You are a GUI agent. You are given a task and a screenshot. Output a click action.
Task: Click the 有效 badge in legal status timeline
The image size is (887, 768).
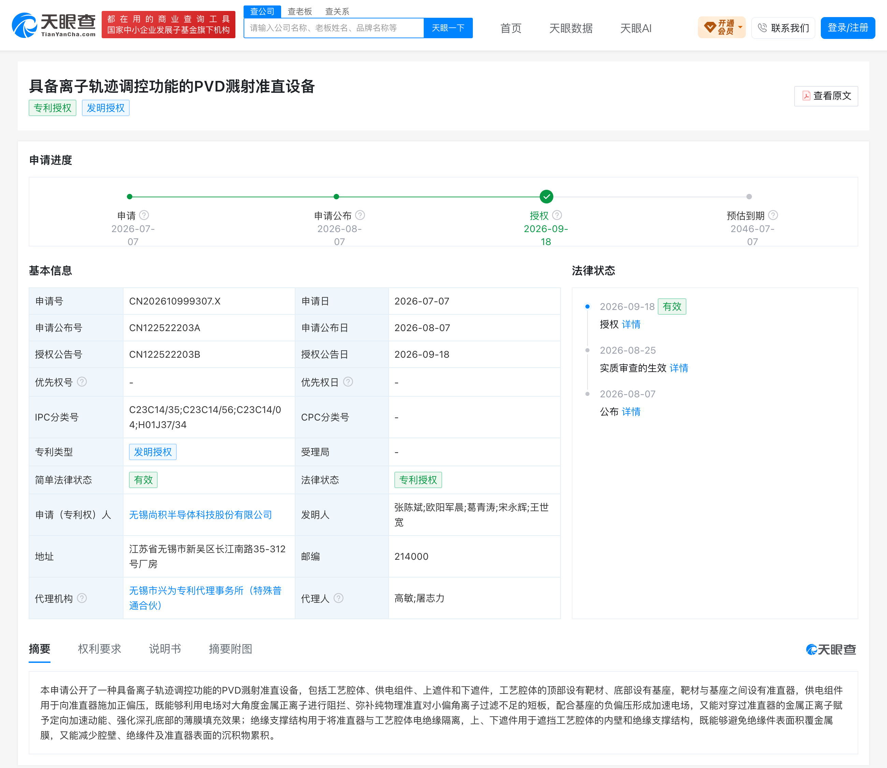tap(672, 307)
